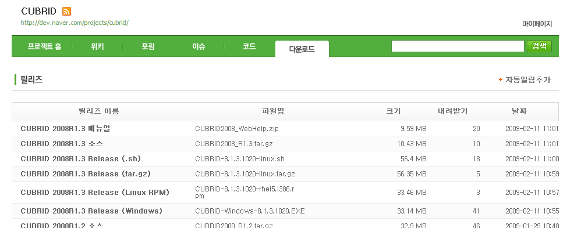
Task: Click the orange RSS feed icon
Action: [x=67, y=12]
